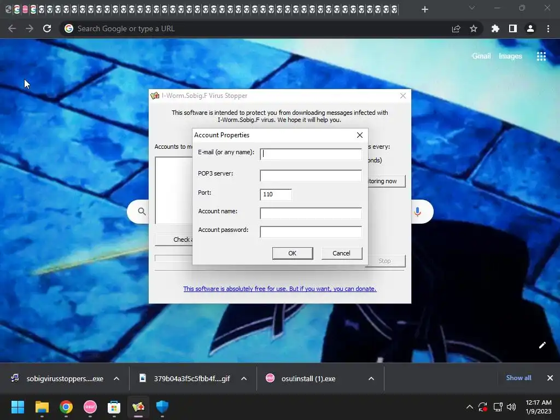Open Windows Security shield icon

[x=162, y=407]
